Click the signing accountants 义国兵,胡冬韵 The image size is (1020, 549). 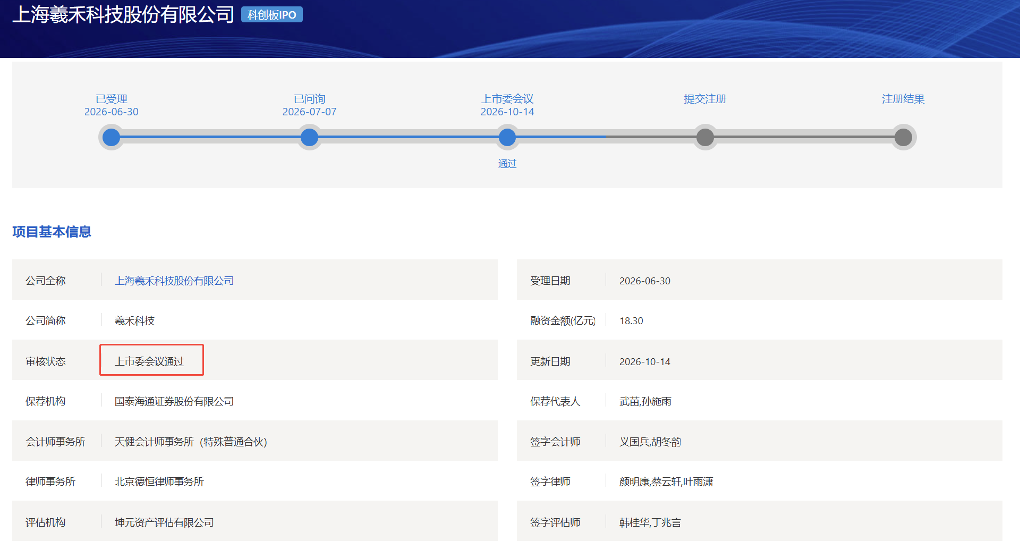click(650, 442)
